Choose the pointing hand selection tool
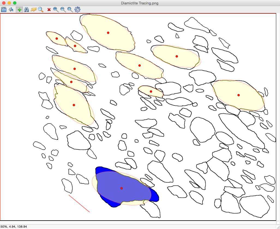The image size is (280, 229). coord(33,10)
